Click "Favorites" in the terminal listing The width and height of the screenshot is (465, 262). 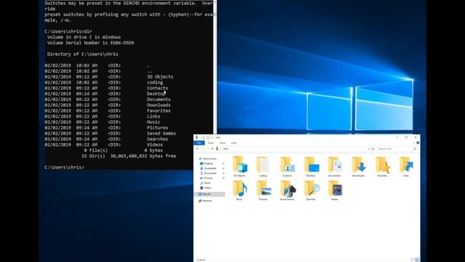pos(158,111)
